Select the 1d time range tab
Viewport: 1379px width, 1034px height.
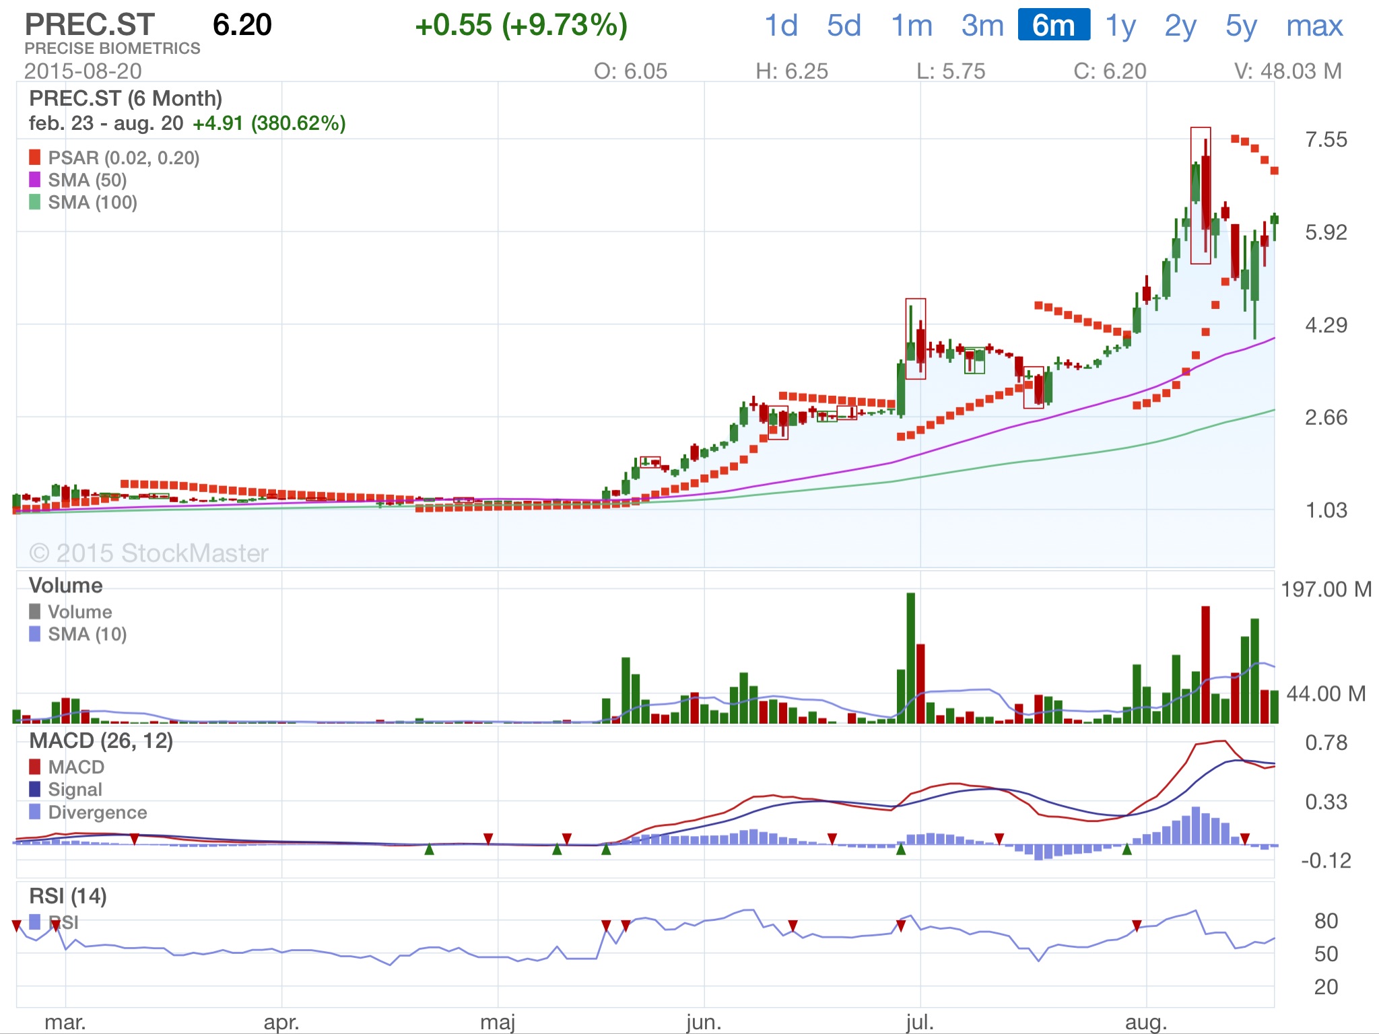click(781, 26)
